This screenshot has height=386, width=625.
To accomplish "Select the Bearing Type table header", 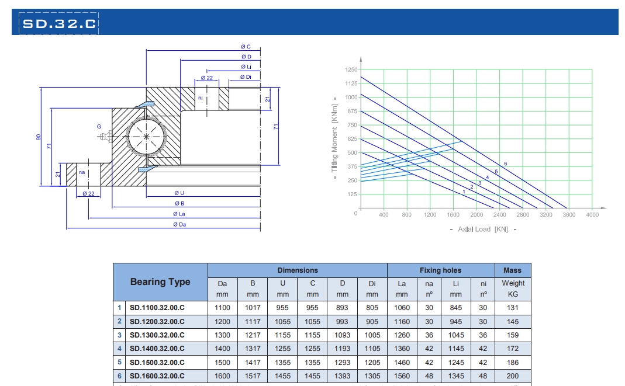I will pyautogui.click(x=160, y=281).
